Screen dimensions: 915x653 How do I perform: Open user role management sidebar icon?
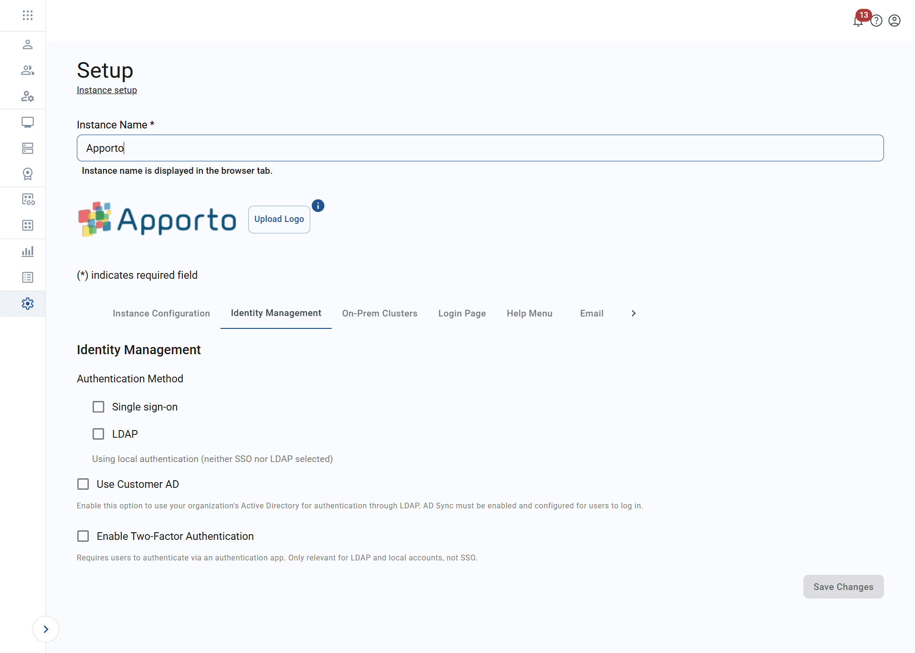coord(27,96)
